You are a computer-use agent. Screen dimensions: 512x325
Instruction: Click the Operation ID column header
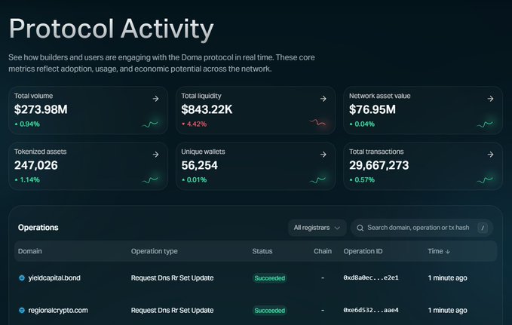coord(363,251)
